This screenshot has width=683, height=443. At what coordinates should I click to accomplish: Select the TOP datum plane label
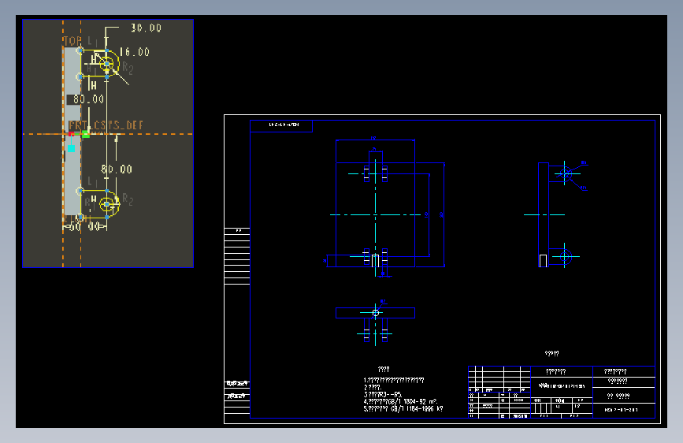pos(72,41)
